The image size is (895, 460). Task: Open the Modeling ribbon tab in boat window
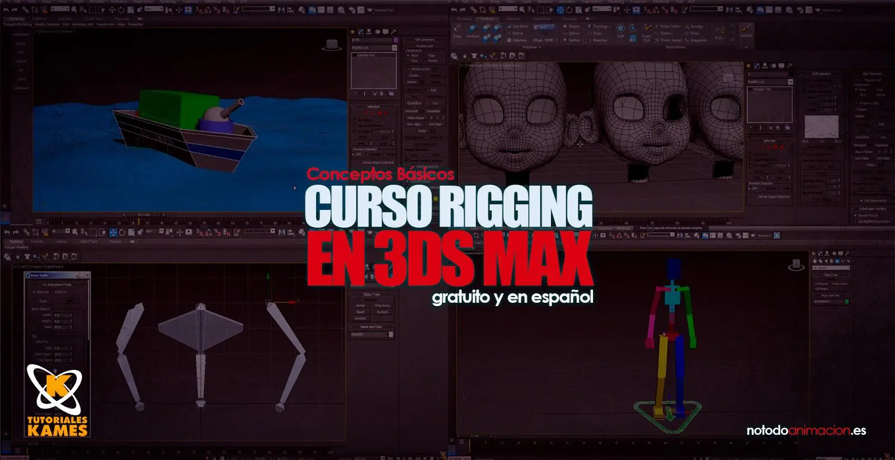[17, 18]
